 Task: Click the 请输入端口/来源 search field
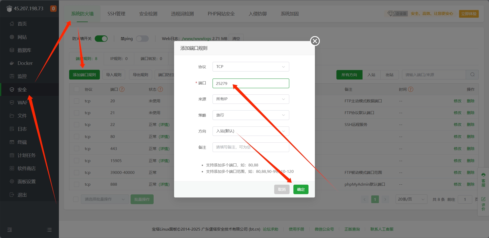434,75
